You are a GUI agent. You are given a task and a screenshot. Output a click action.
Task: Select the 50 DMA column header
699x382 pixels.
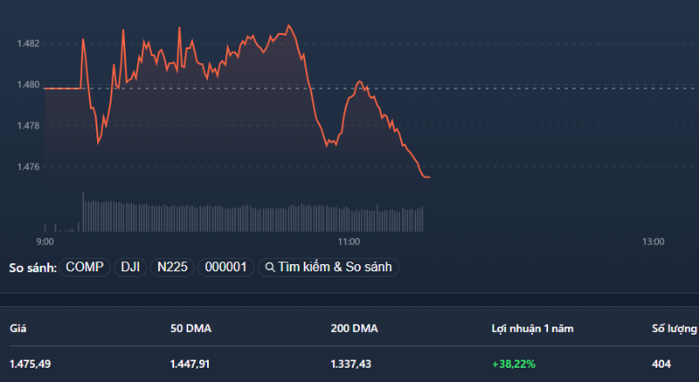point(190,329)
